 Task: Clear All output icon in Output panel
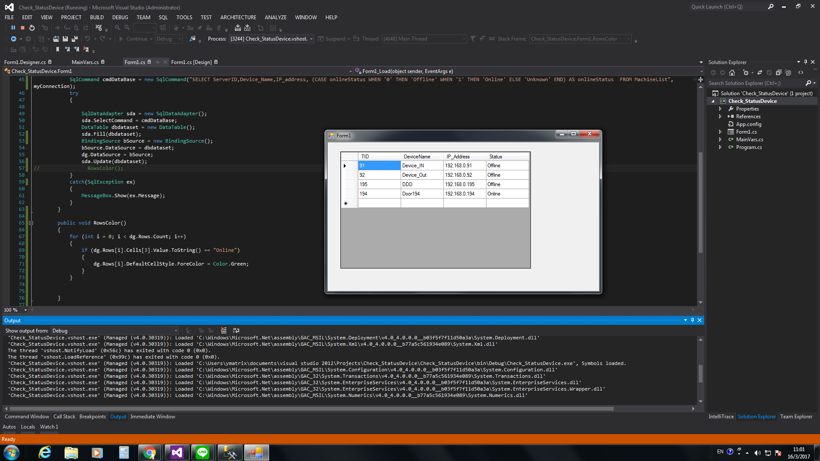tap(223, 330)
